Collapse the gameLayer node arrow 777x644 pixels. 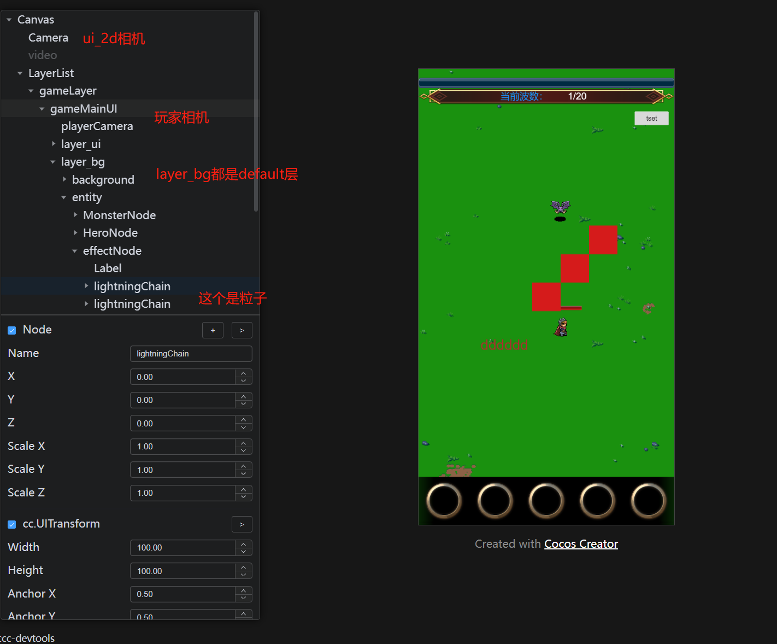point(31,91)
